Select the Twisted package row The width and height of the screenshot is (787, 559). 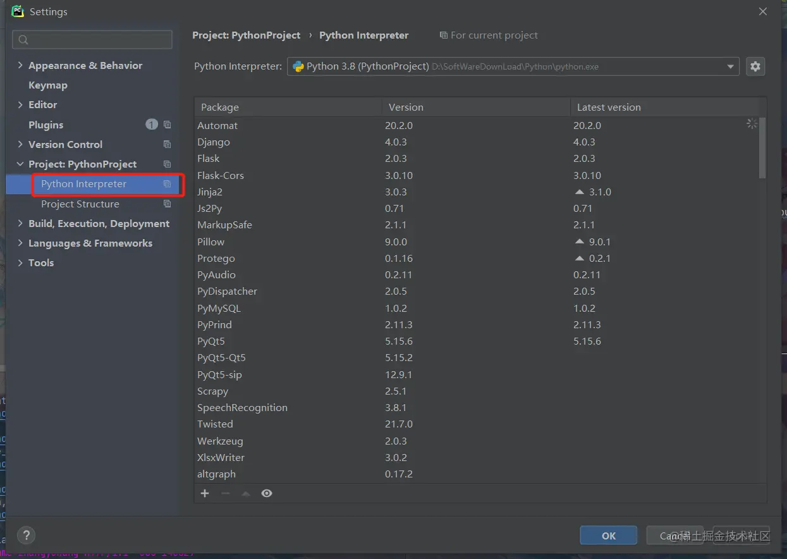point(477,424)
